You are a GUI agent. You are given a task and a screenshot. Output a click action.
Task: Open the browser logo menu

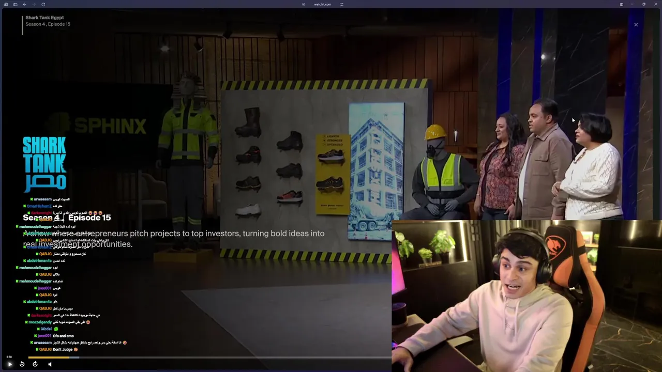point(6,4)
